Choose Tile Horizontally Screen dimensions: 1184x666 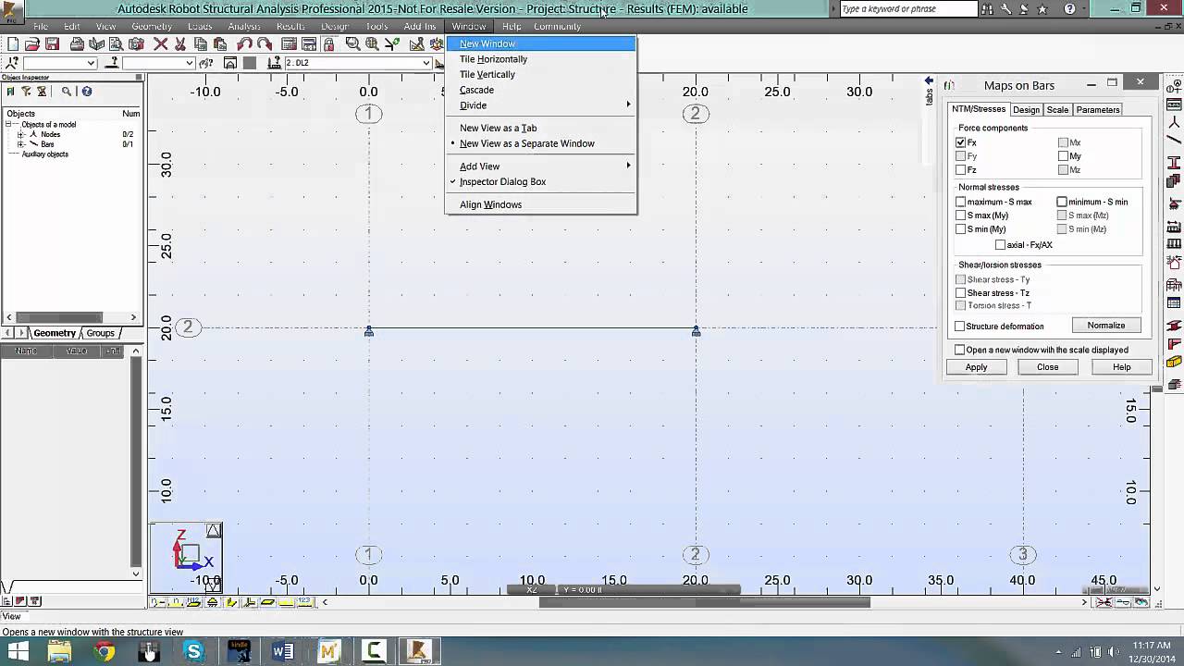pyautogui.click(x=540, y=59)
